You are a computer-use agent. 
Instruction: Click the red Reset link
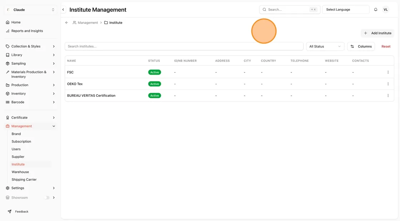pos(386,46)
